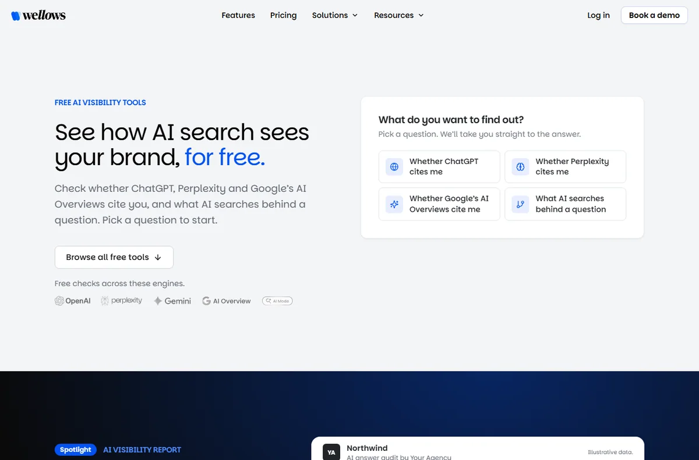Choose the Whether Perplexity cites me card
Image resolution: width=699 pixels, height=460 pixels.
click(565, 167)
